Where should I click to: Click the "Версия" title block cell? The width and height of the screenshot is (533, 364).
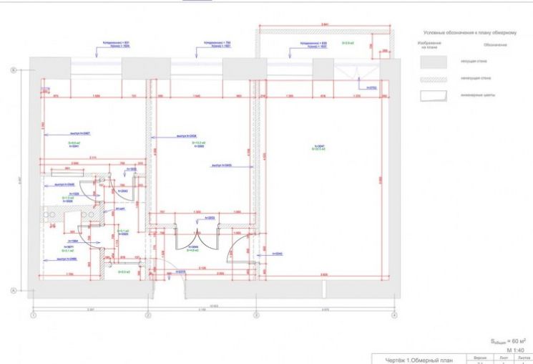(x=480, y=358)
